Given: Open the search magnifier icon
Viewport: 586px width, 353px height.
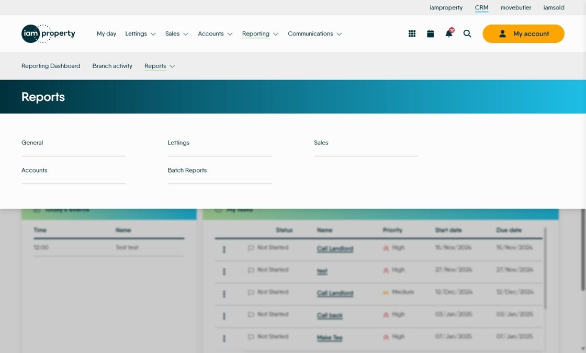Looking at the screenshot, I should click(467, 33).
